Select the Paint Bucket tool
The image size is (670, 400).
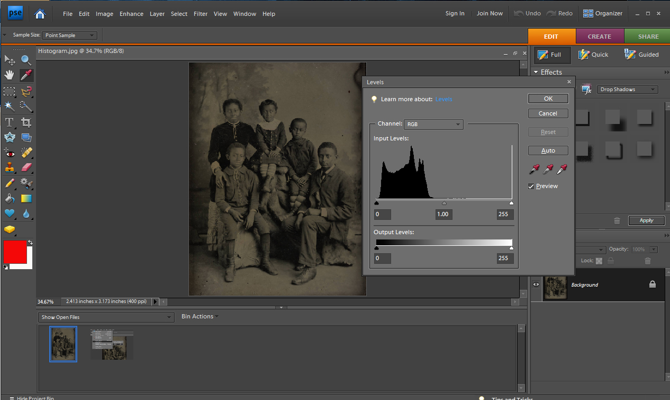coord(9,199)
